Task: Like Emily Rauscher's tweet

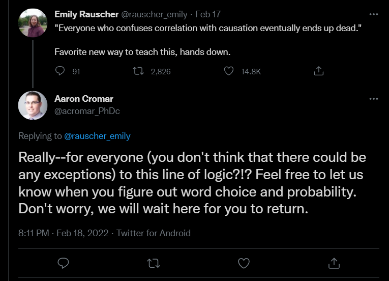Action: tap(229, 71)
